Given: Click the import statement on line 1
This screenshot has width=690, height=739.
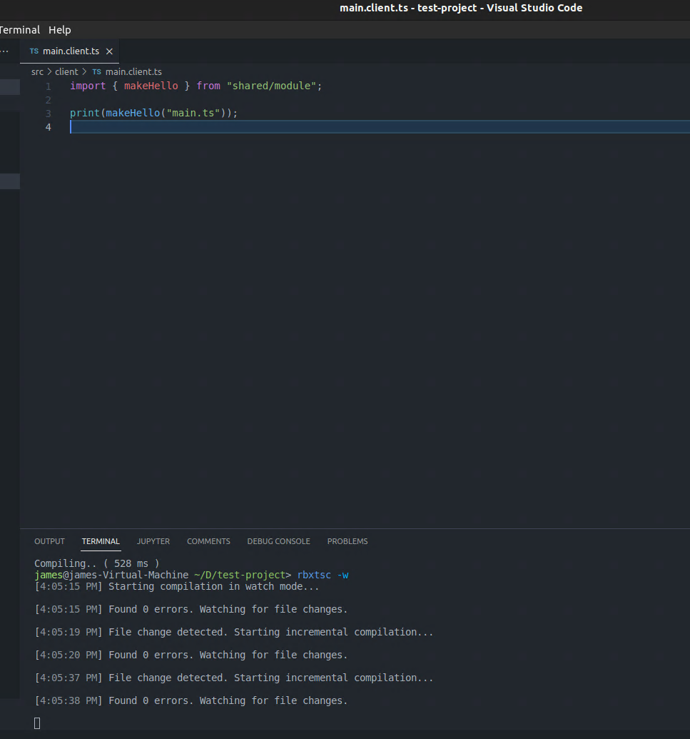Looking at the screenshot, I should (x=88, y=85).
